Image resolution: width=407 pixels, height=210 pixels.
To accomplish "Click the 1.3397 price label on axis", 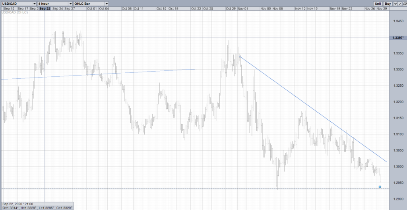I will [397, 38].
